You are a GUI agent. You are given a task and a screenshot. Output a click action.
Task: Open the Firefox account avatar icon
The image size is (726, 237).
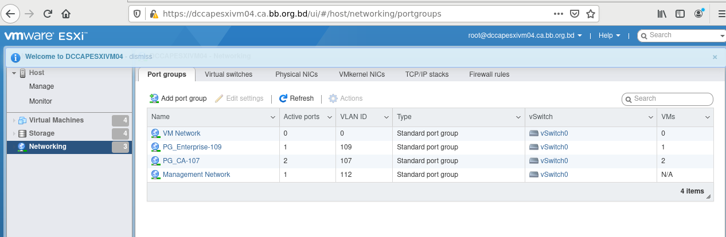pyautogui.click(x=698, y=13)
